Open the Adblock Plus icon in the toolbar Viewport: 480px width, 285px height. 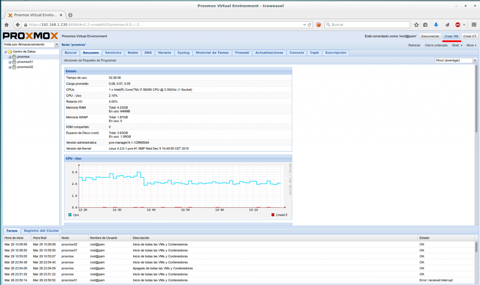point(458,25)
